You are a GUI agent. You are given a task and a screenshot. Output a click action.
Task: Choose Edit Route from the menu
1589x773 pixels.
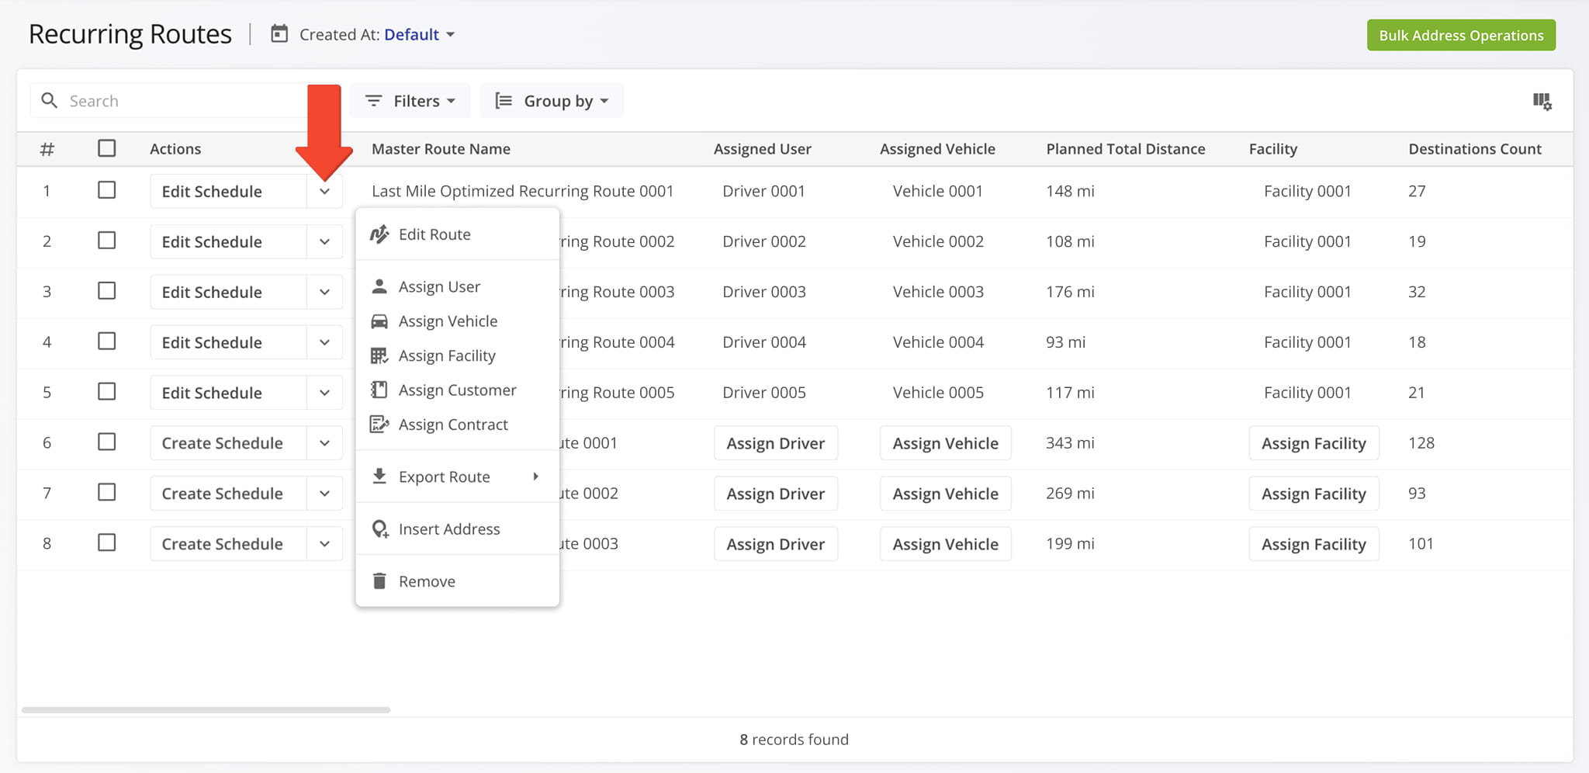coord(457,234)
